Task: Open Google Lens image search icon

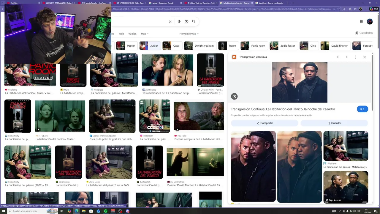Action: click(186, 21)
